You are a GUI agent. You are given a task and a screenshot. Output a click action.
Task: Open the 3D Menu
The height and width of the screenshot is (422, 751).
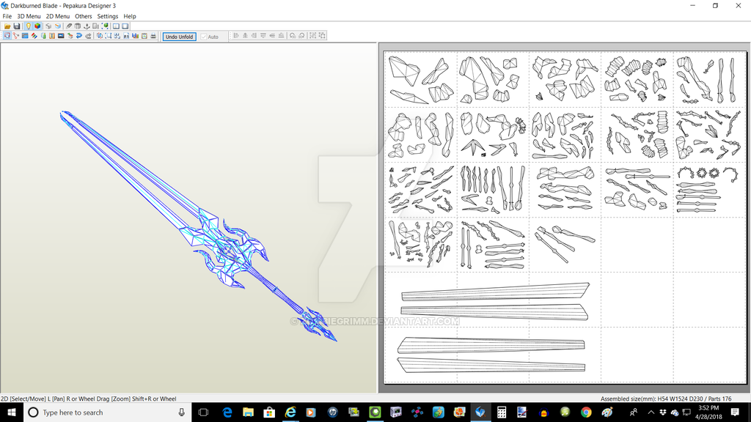tap(29, 16)
